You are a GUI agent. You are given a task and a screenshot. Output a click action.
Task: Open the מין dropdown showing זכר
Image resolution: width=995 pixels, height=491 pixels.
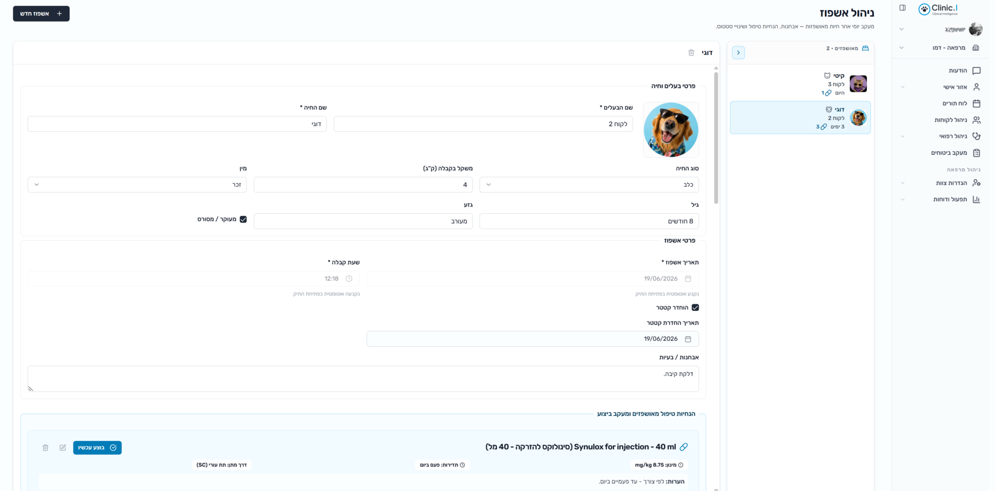tap(137, 185)
